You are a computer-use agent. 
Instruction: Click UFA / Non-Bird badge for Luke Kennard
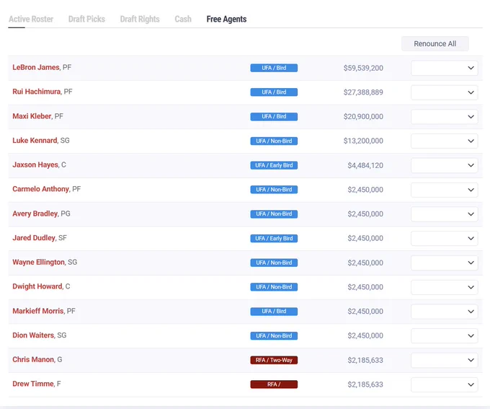tap(274, 141)
